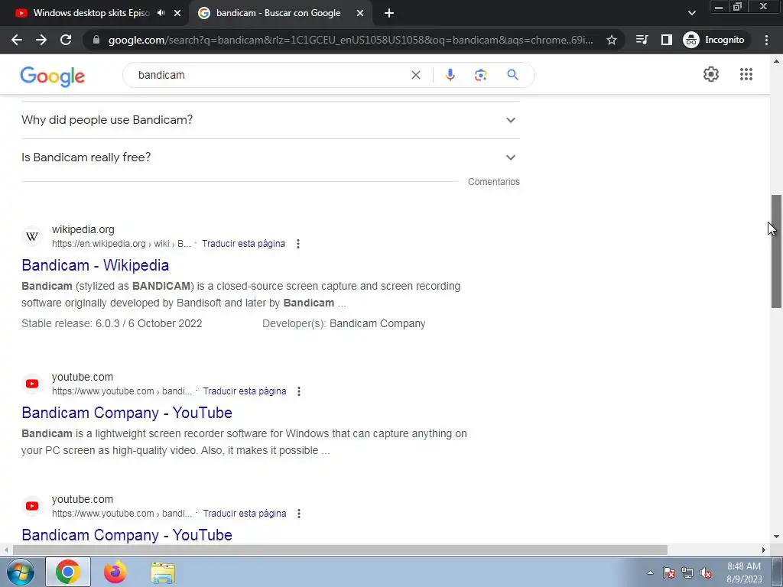The width and height of the screenshot is (783, 587).
Task: Select the 'Stable release: 6.0.3 / 6 October 2022' text
Action: point(112,323)
